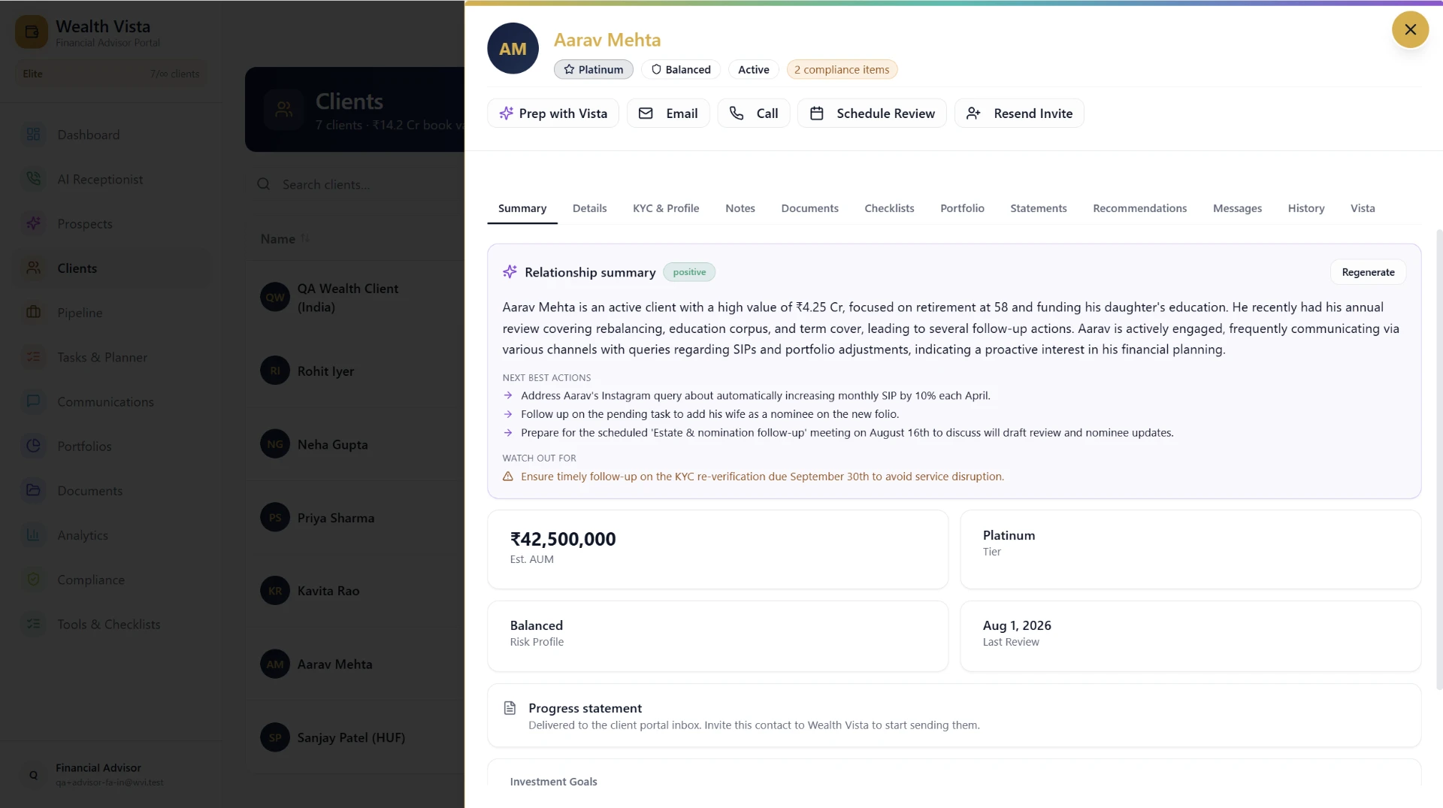Open the Checklists tab
The width and height of the screenshot is (1443, 808).
click(x=889, y=208)
